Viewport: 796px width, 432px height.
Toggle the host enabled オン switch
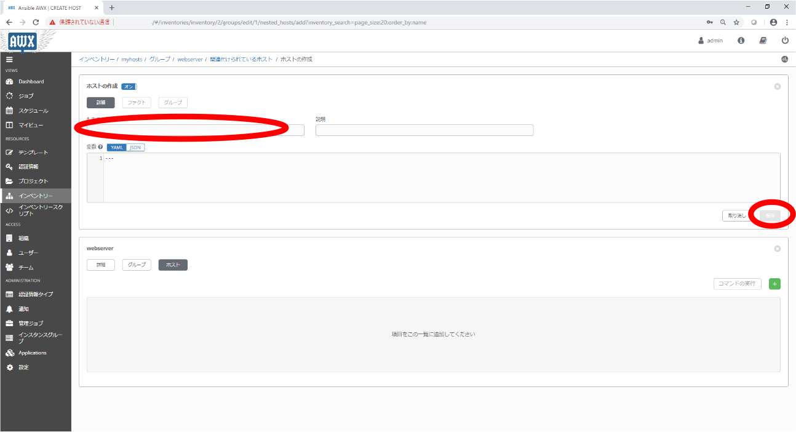coord(129,87)
